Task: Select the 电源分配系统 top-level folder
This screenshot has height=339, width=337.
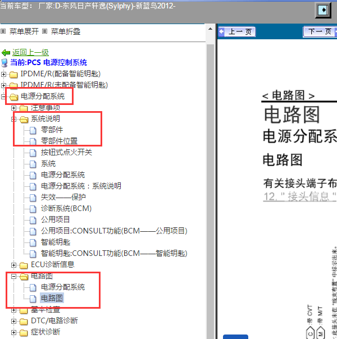Action: click(43, 96)
